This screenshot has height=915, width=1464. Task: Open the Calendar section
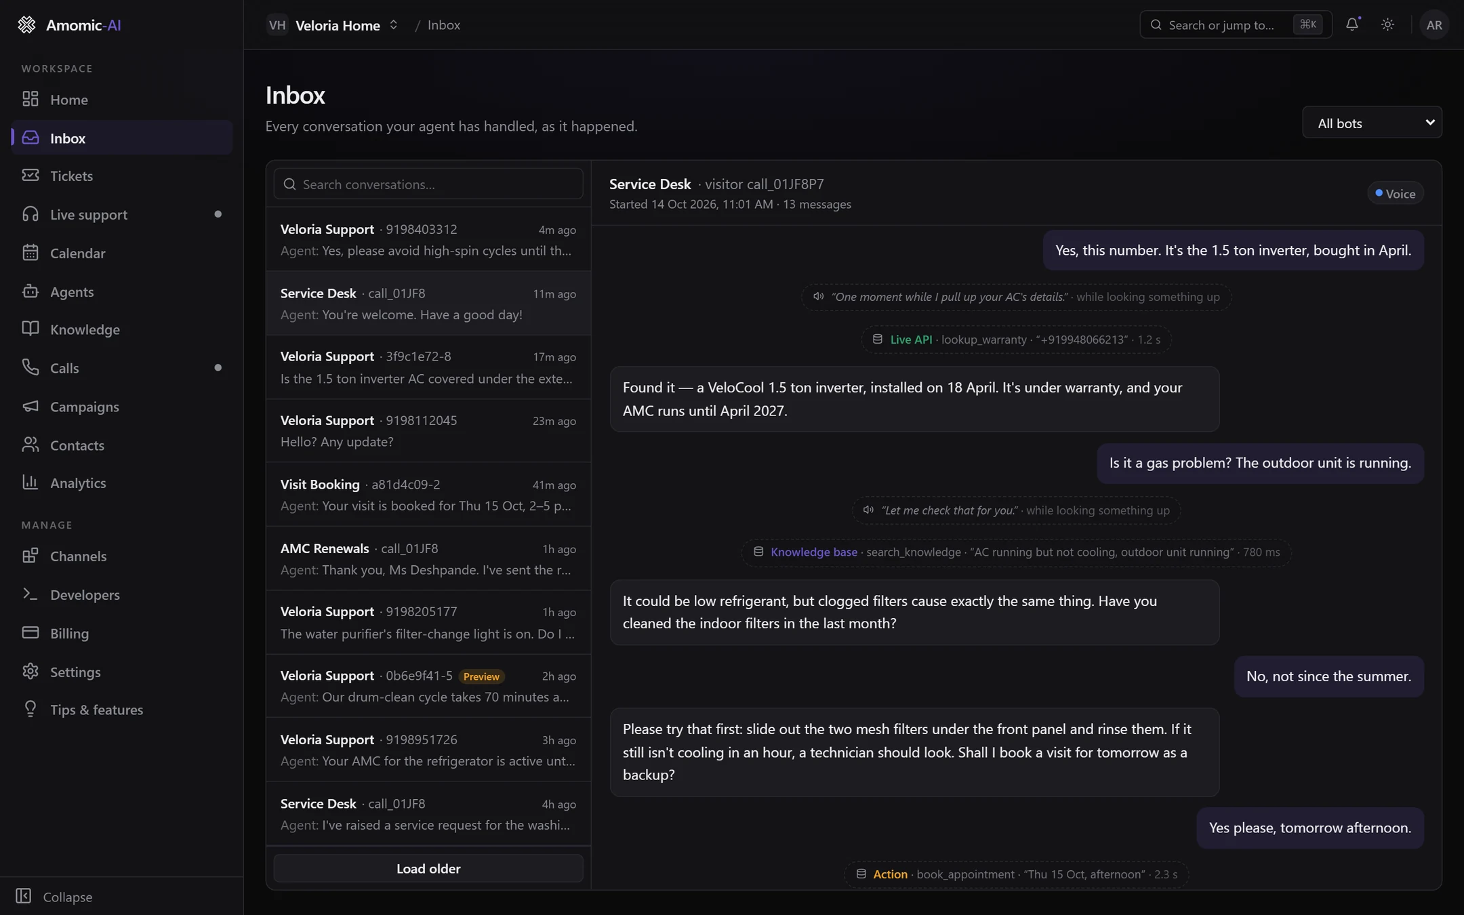point(122,253)
